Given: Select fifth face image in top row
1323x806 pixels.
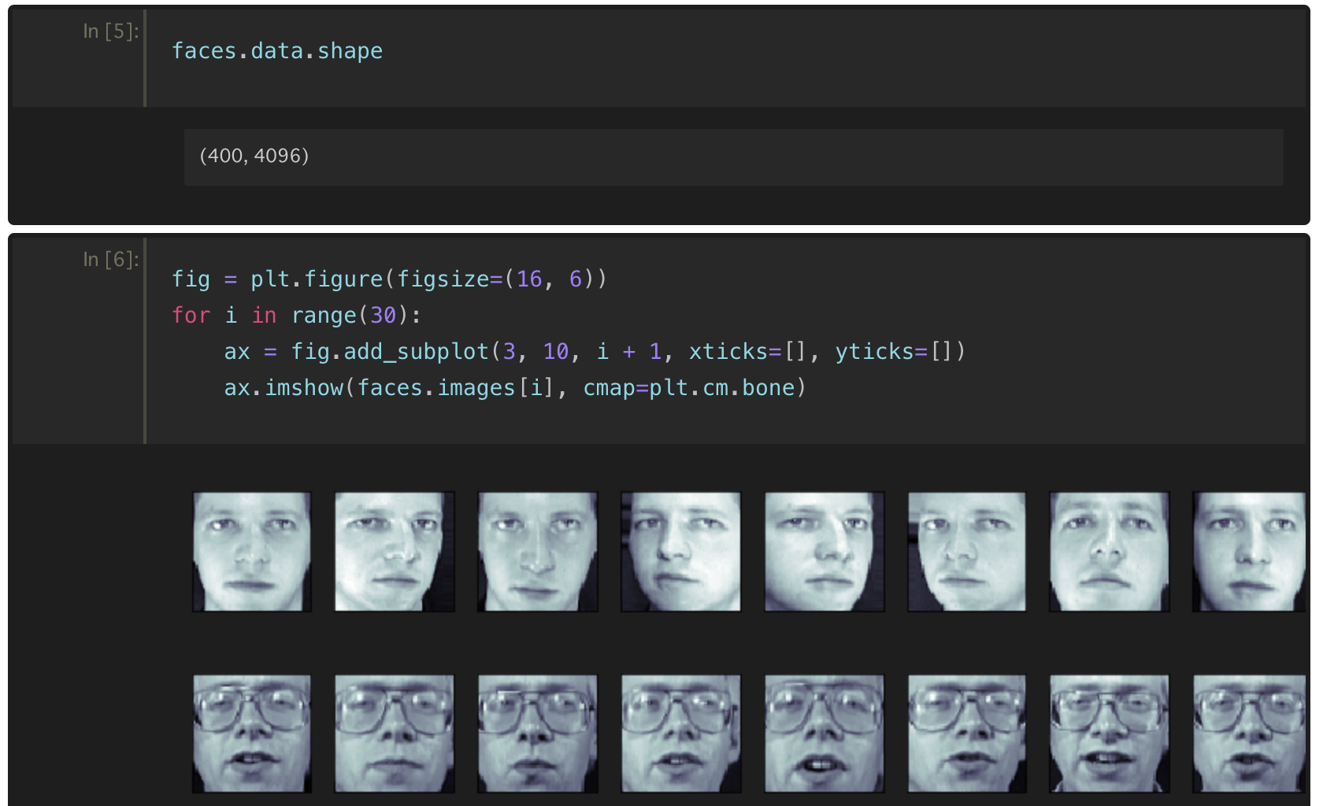Looking at the screenshot, I should click(x=824, y=552).
